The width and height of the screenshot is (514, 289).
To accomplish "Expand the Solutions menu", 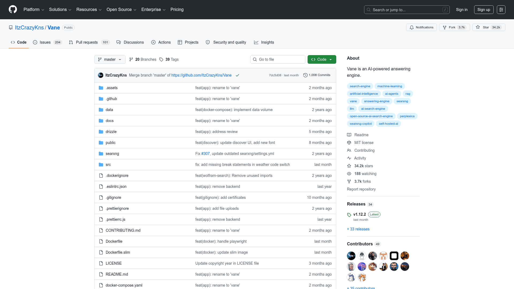I will (60, 10).
